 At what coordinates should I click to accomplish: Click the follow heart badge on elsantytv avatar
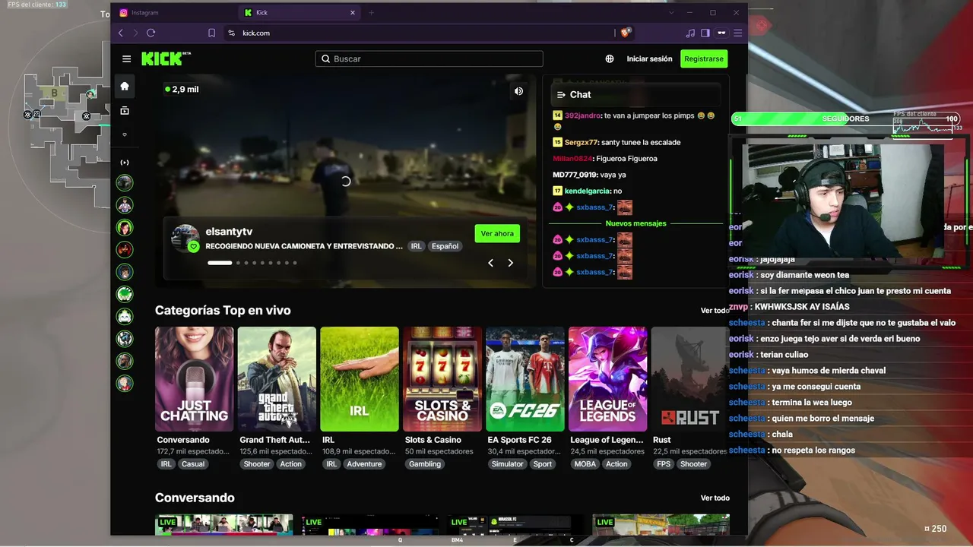[x=193, y=247]
